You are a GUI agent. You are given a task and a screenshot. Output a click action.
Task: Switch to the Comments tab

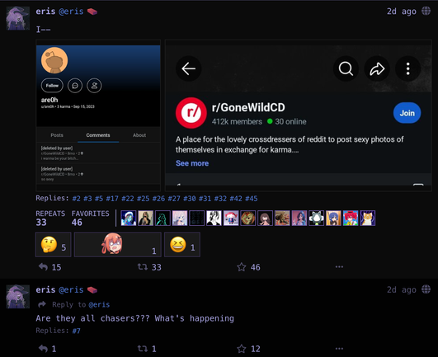[x=98, y=135]
